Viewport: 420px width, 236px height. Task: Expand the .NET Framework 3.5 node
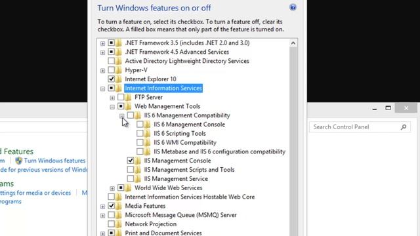102,43
